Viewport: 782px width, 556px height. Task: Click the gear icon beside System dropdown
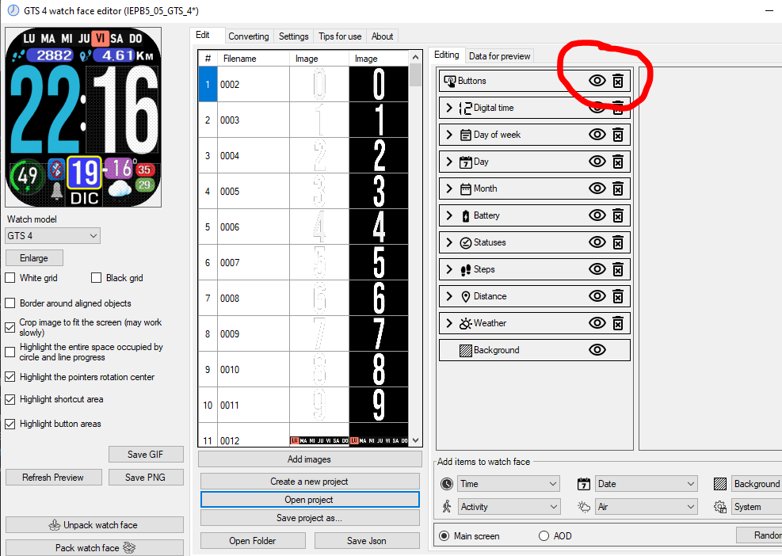pyautogui.click(x=720, y=507)
